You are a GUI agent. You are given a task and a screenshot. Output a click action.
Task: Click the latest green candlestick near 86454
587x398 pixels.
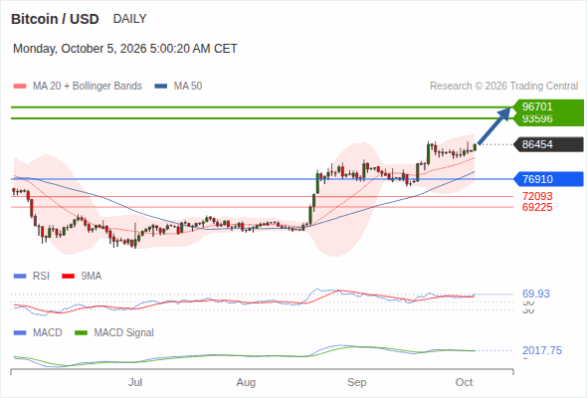(x=475, y=147)
